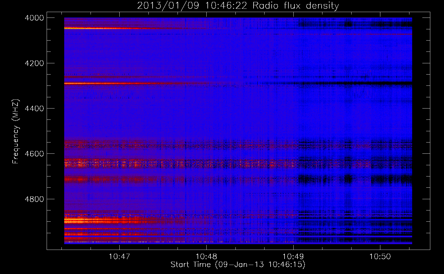Click the dark patch near 4710 MHz after 10:49

349,180
